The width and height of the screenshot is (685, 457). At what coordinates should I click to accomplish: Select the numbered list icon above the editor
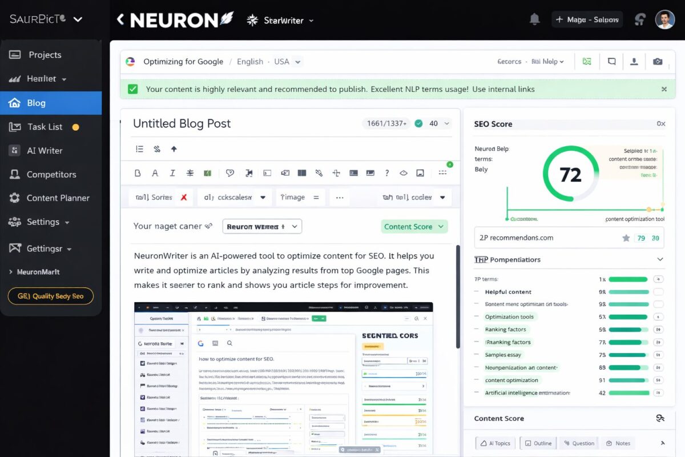click(140, 149)
